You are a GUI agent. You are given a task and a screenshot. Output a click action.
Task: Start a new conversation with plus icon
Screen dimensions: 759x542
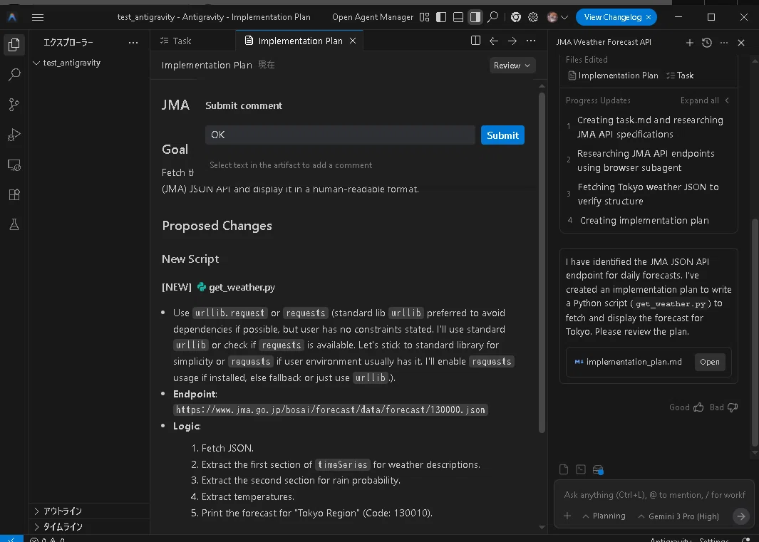pos(690,43)
